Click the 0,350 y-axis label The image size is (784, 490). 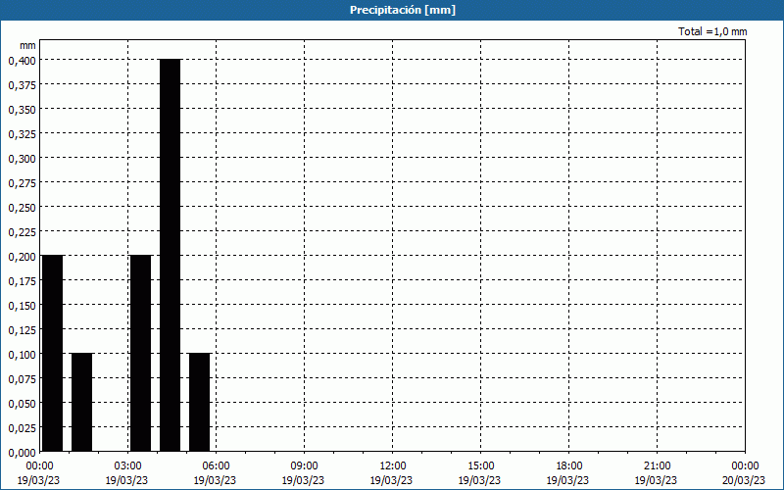[x=22, y=110]
